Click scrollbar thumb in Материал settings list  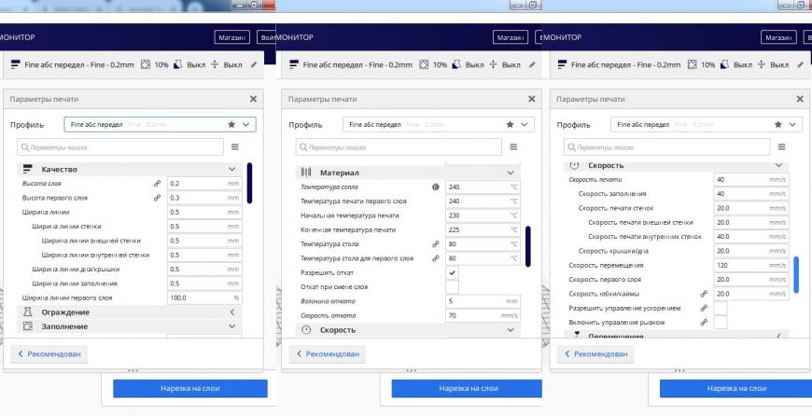click(527, 246)
